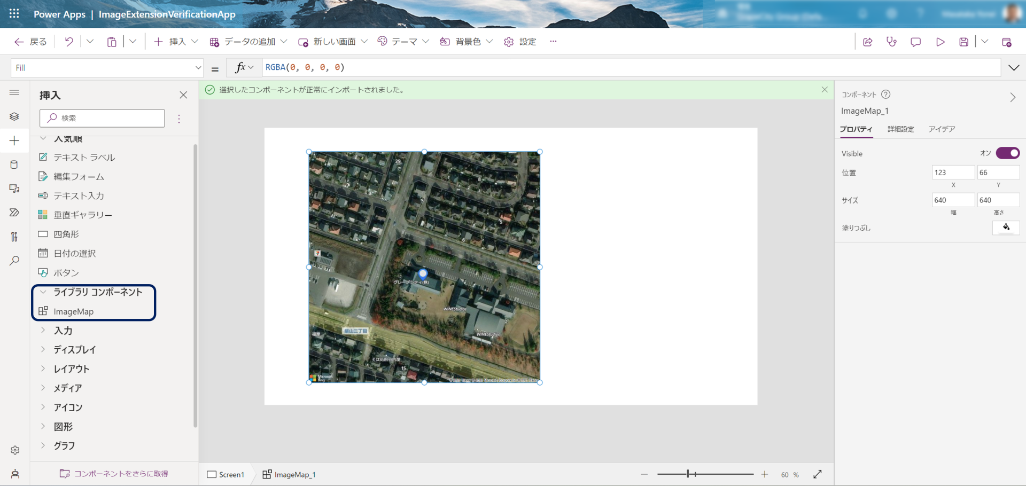Open the virtual agent icon in sidebar

pos(15,474)
